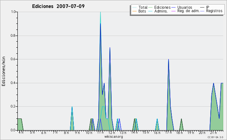Click the '0.4' y-axis value
The width and height of the screenshot is (227, 140).
(13, 83)
